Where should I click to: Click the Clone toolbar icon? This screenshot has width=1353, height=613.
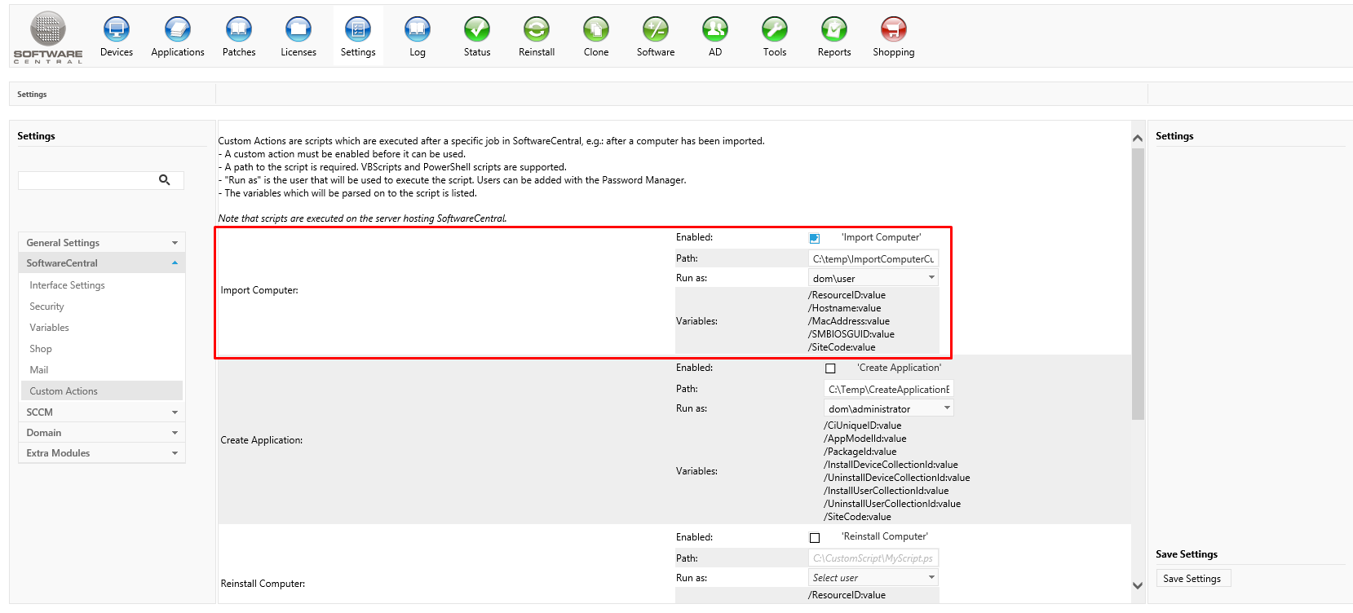tap(596, 30)
